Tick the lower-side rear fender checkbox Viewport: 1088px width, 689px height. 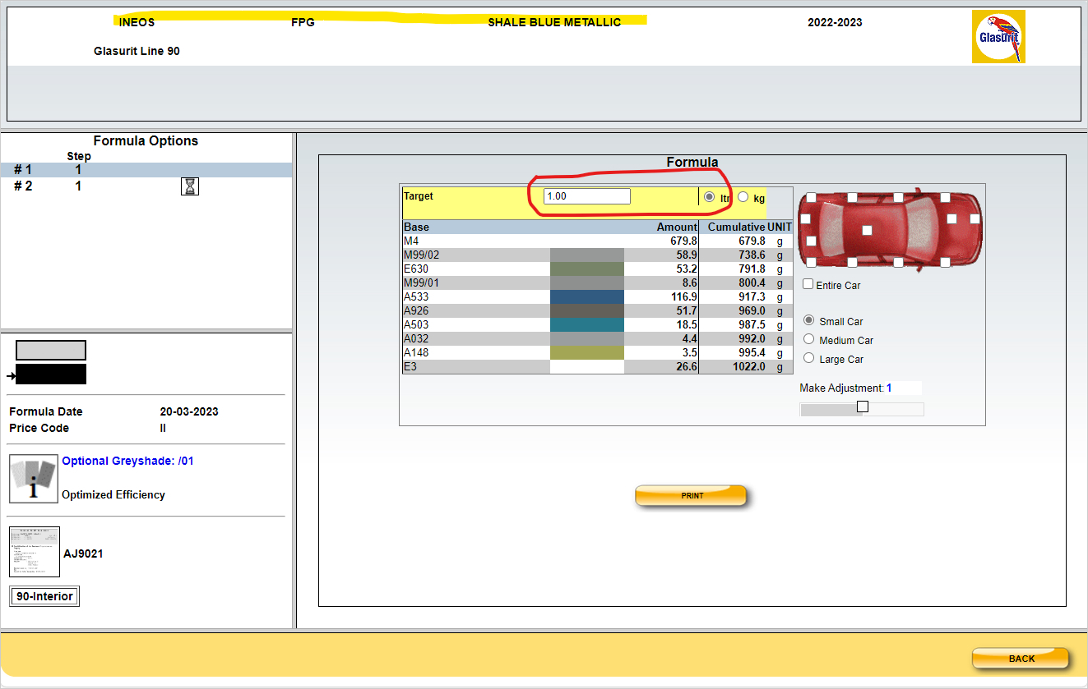pyautogui.click(x=811, y=263)
